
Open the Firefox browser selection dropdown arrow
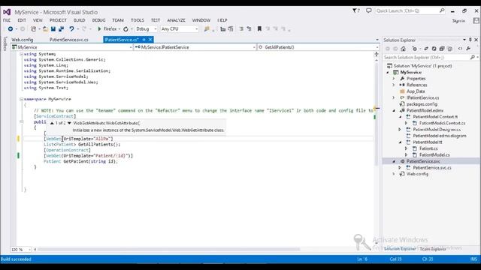click(119, 29)
